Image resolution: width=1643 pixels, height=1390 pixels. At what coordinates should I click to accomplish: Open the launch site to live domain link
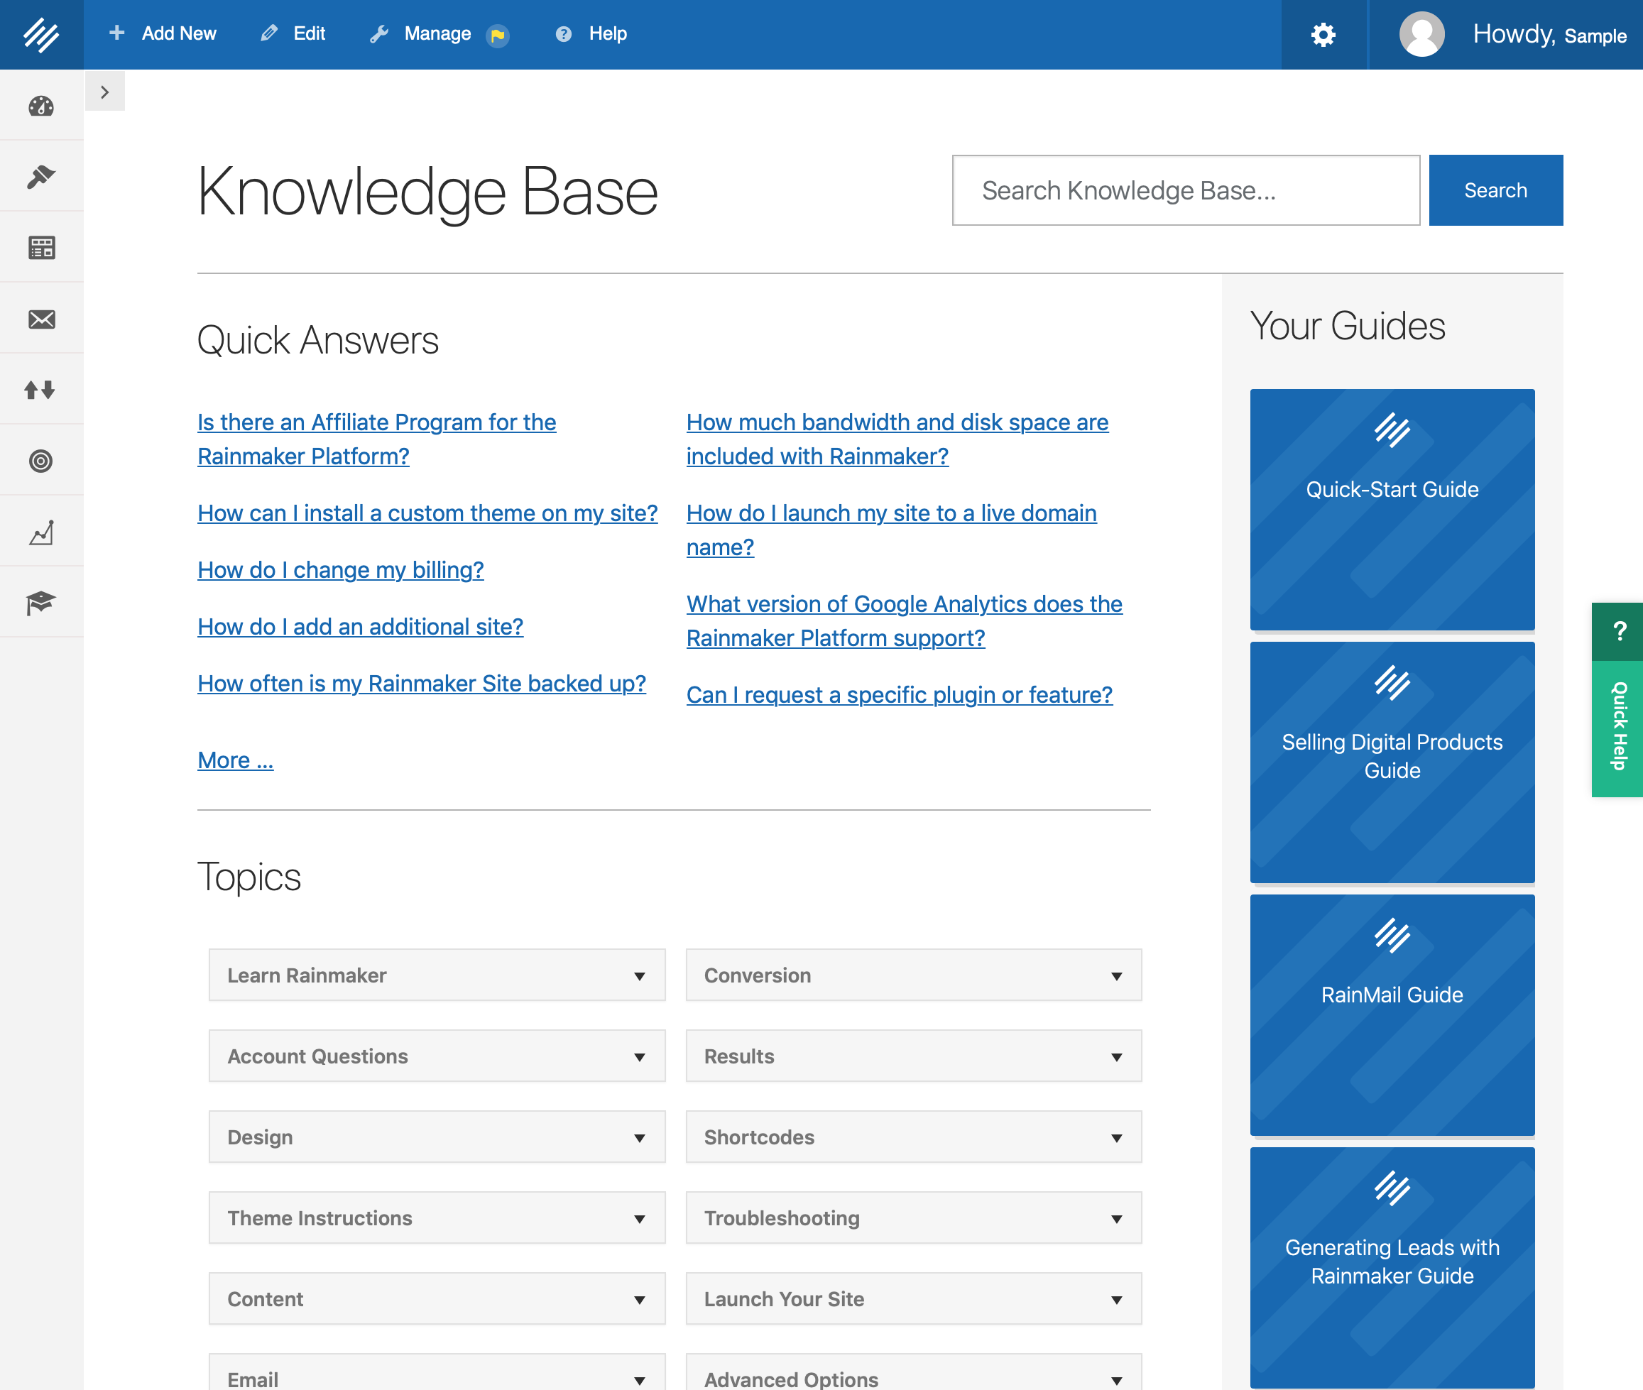coord(891,530)
